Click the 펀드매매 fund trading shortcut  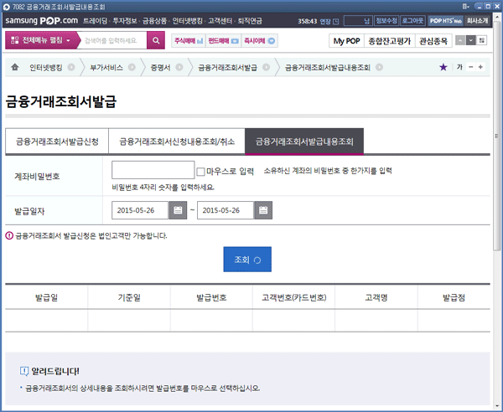223,40
